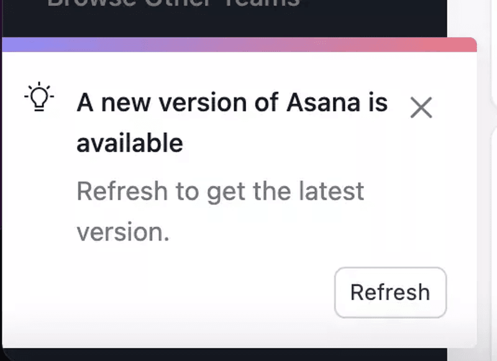Viewport: 497px width, 361px height.
Task: Click the purple-pink gradient bar atop the notification
Action: point(239,45)
